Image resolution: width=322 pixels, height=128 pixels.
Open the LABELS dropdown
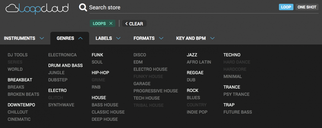point(108,38)
